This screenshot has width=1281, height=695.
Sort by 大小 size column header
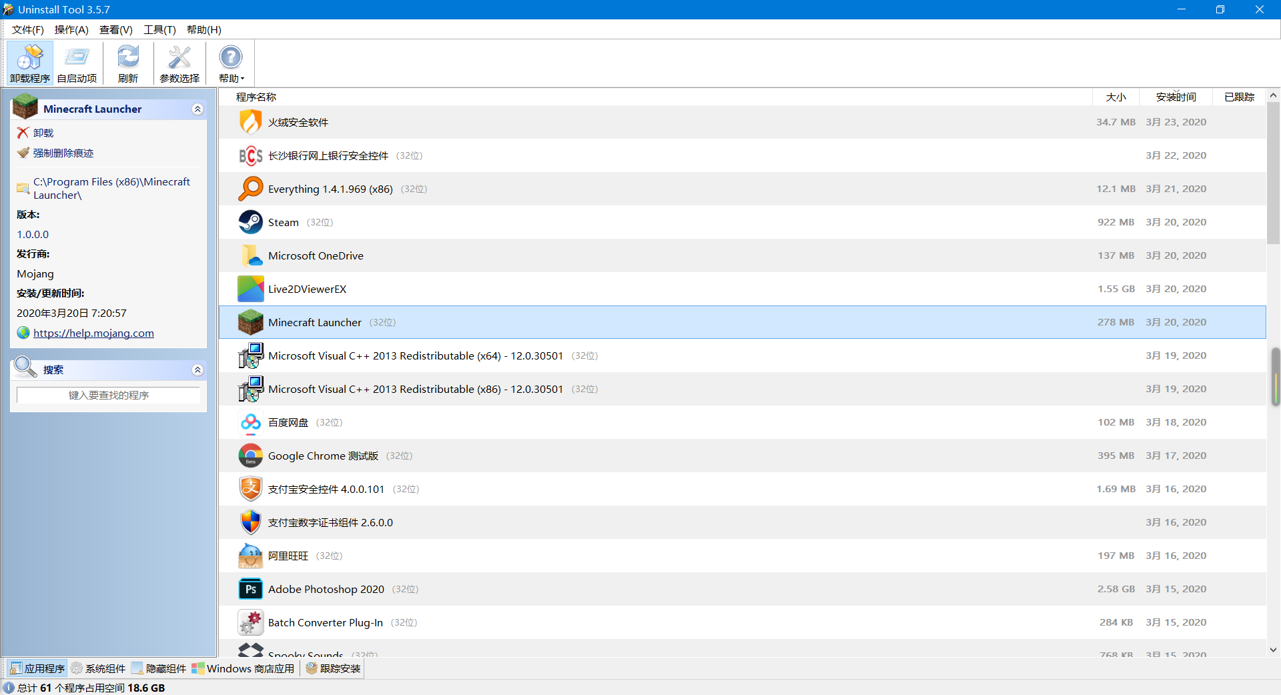pyautogui.click(x=1116, y=97)
